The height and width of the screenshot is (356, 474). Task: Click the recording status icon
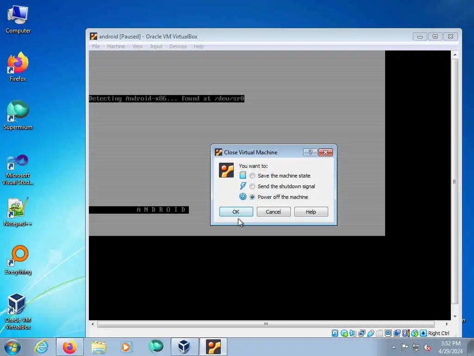click(x=397, y=333)
